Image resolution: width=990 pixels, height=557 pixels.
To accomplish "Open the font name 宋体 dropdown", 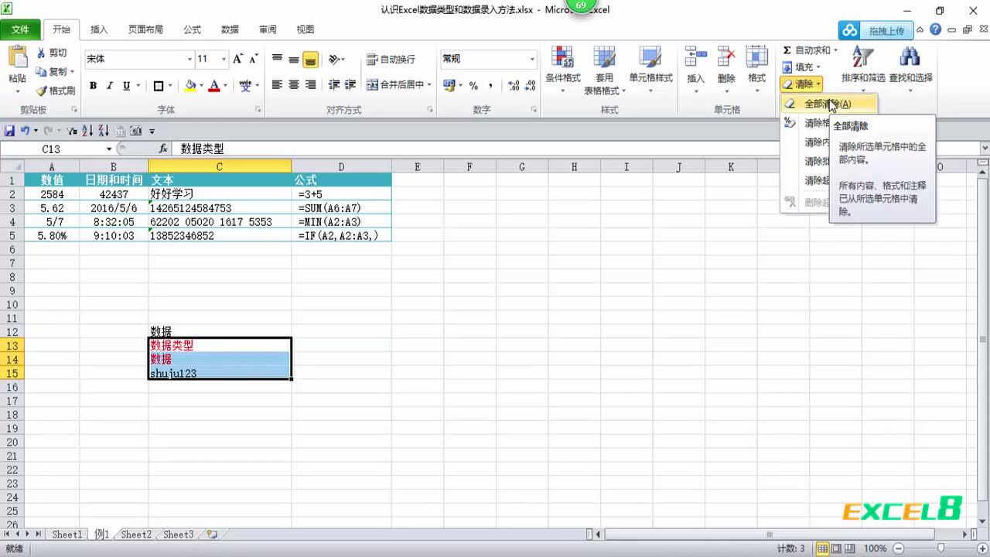I will click(189, 59).
